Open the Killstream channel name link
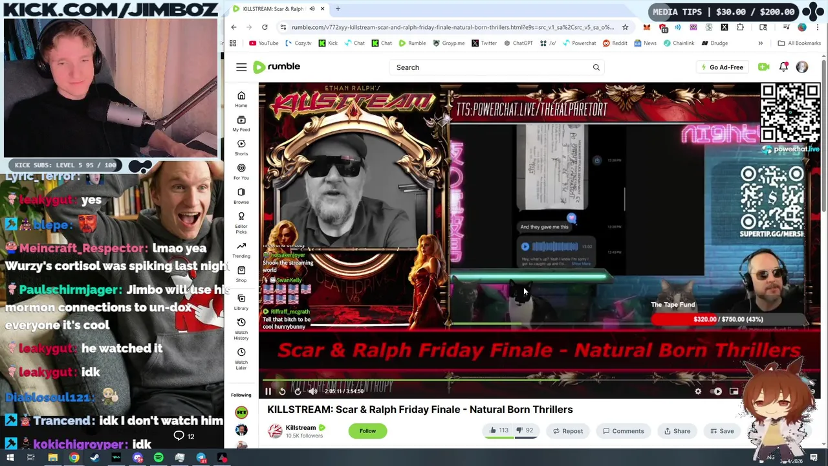Viewport: 828px width, 466px height. pos(301,428)
